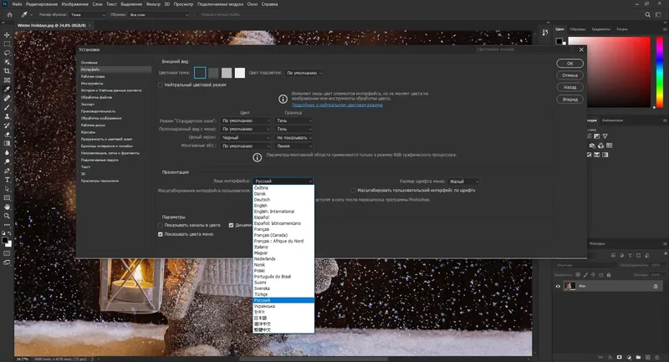Open the Целый экран color dropdown
This screenshot has width=669, height=362.
click(x=245, y=138)
